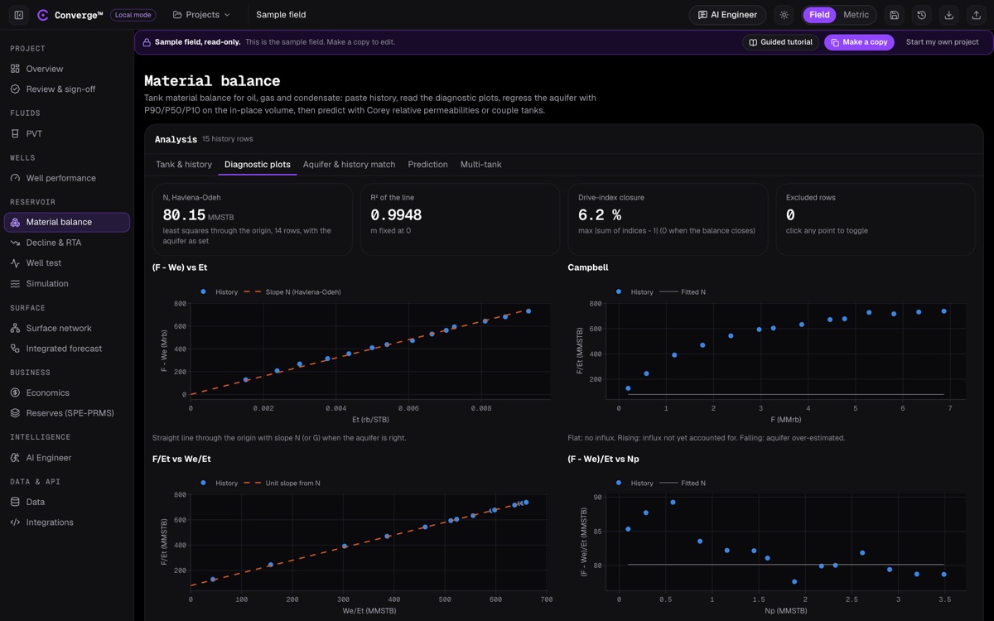The height and width of the screenshot is (621, 994).
Task: Click Start my own project
Action: coord(943,42)
